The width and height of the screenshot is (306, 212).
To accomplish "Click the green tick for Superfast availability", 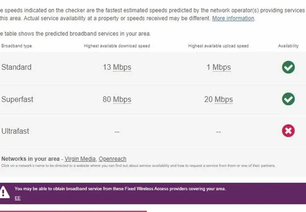I will tap(288, 99).
